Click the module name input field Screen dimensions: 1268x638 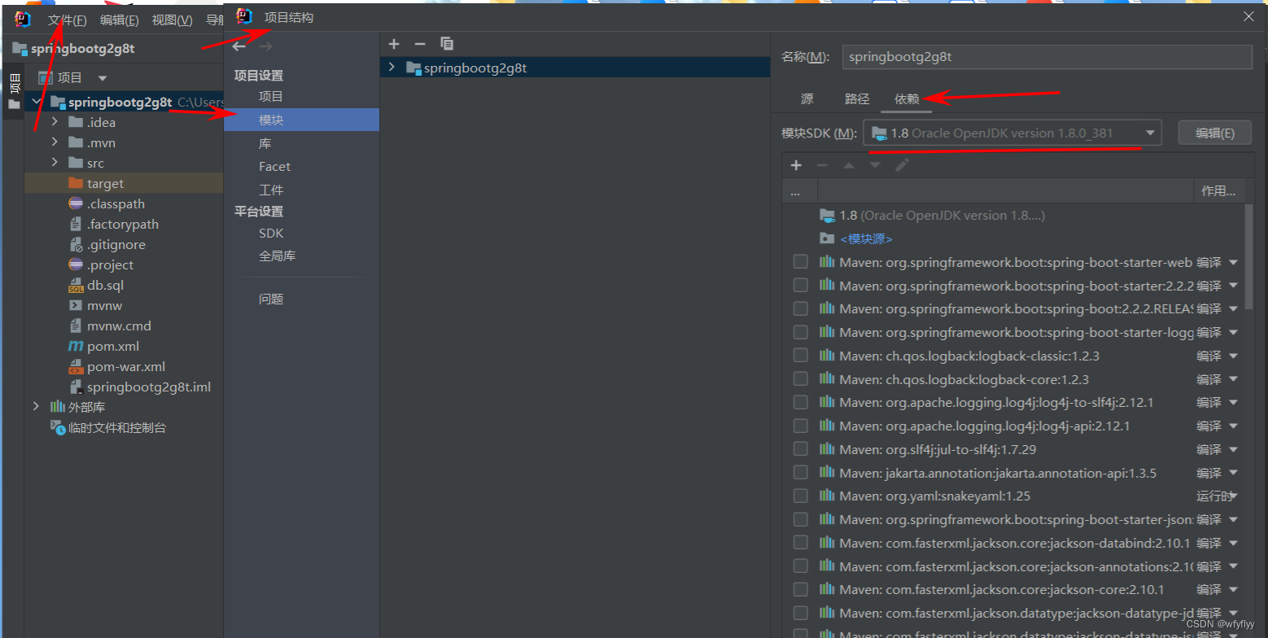pyautogui.click(x=1047, y=57)
